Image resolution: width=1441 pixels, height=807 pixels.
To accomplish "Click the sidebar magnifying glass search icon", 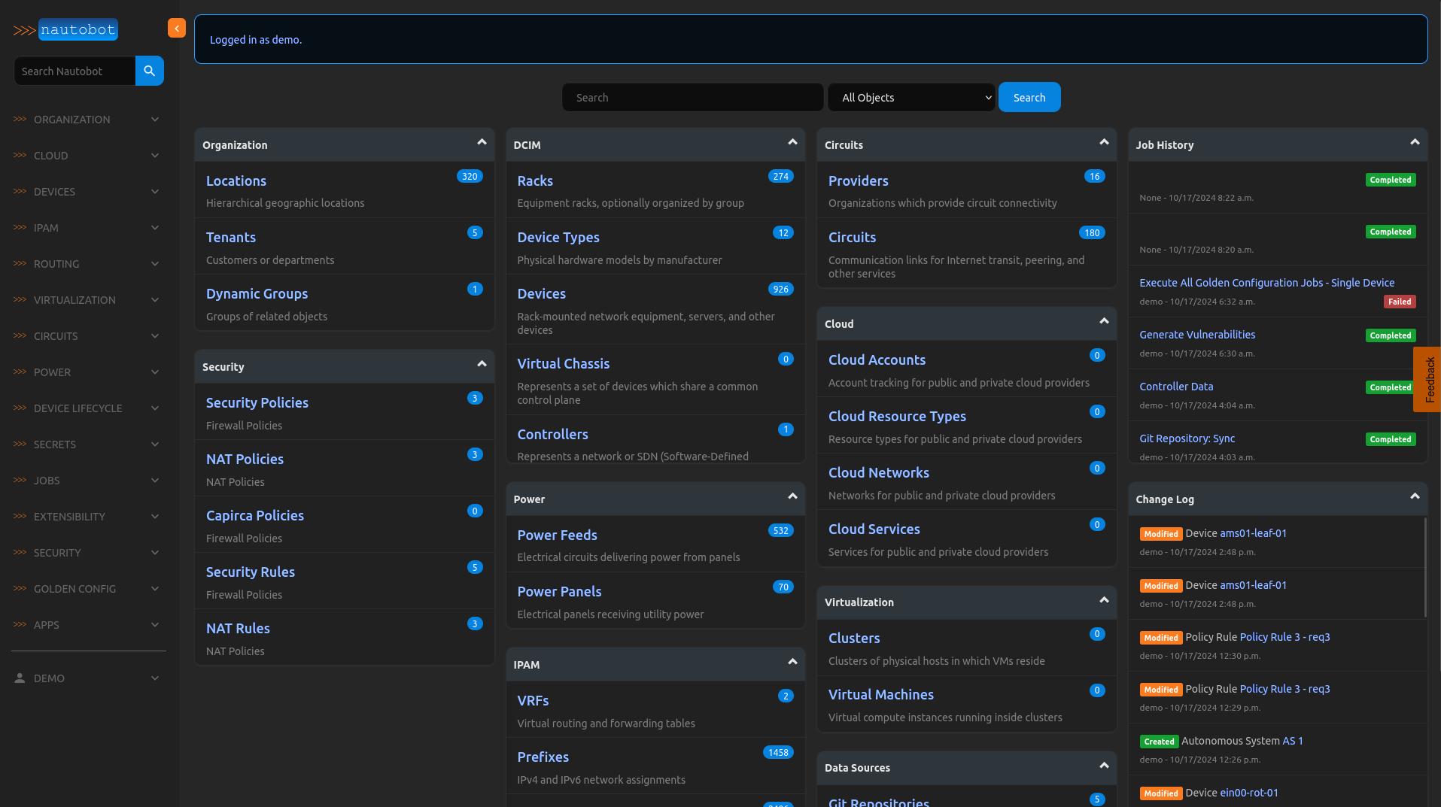I will pos(149,71).
